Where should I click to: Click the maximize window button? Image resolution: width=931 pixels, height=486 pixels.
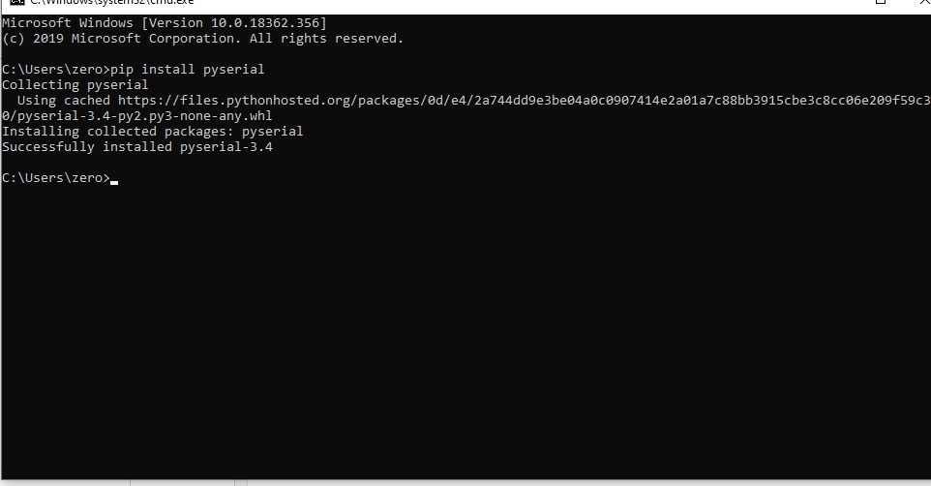click(x=881, y=2)
